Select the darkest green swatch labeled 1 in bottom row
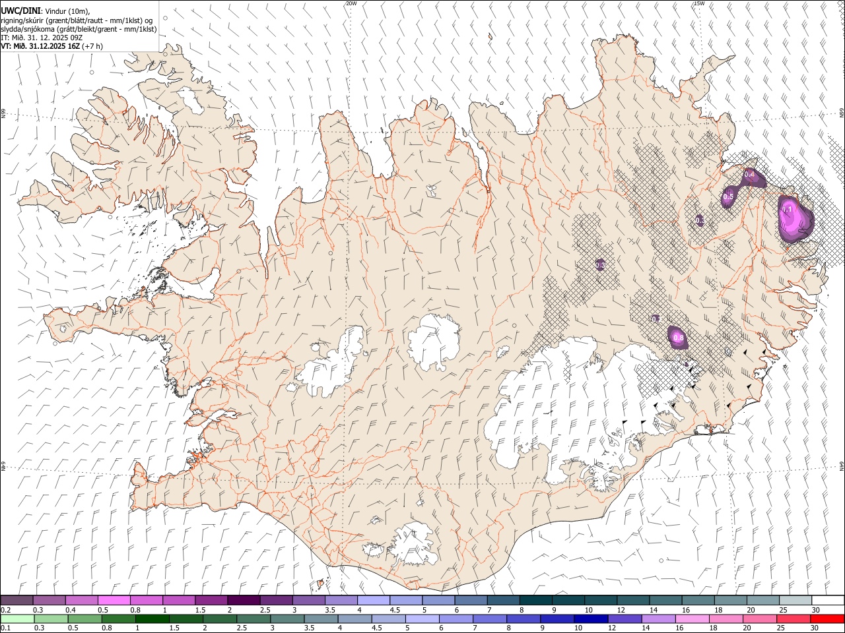This screenshot has width=845, height=633. click(x=152, y=618)
